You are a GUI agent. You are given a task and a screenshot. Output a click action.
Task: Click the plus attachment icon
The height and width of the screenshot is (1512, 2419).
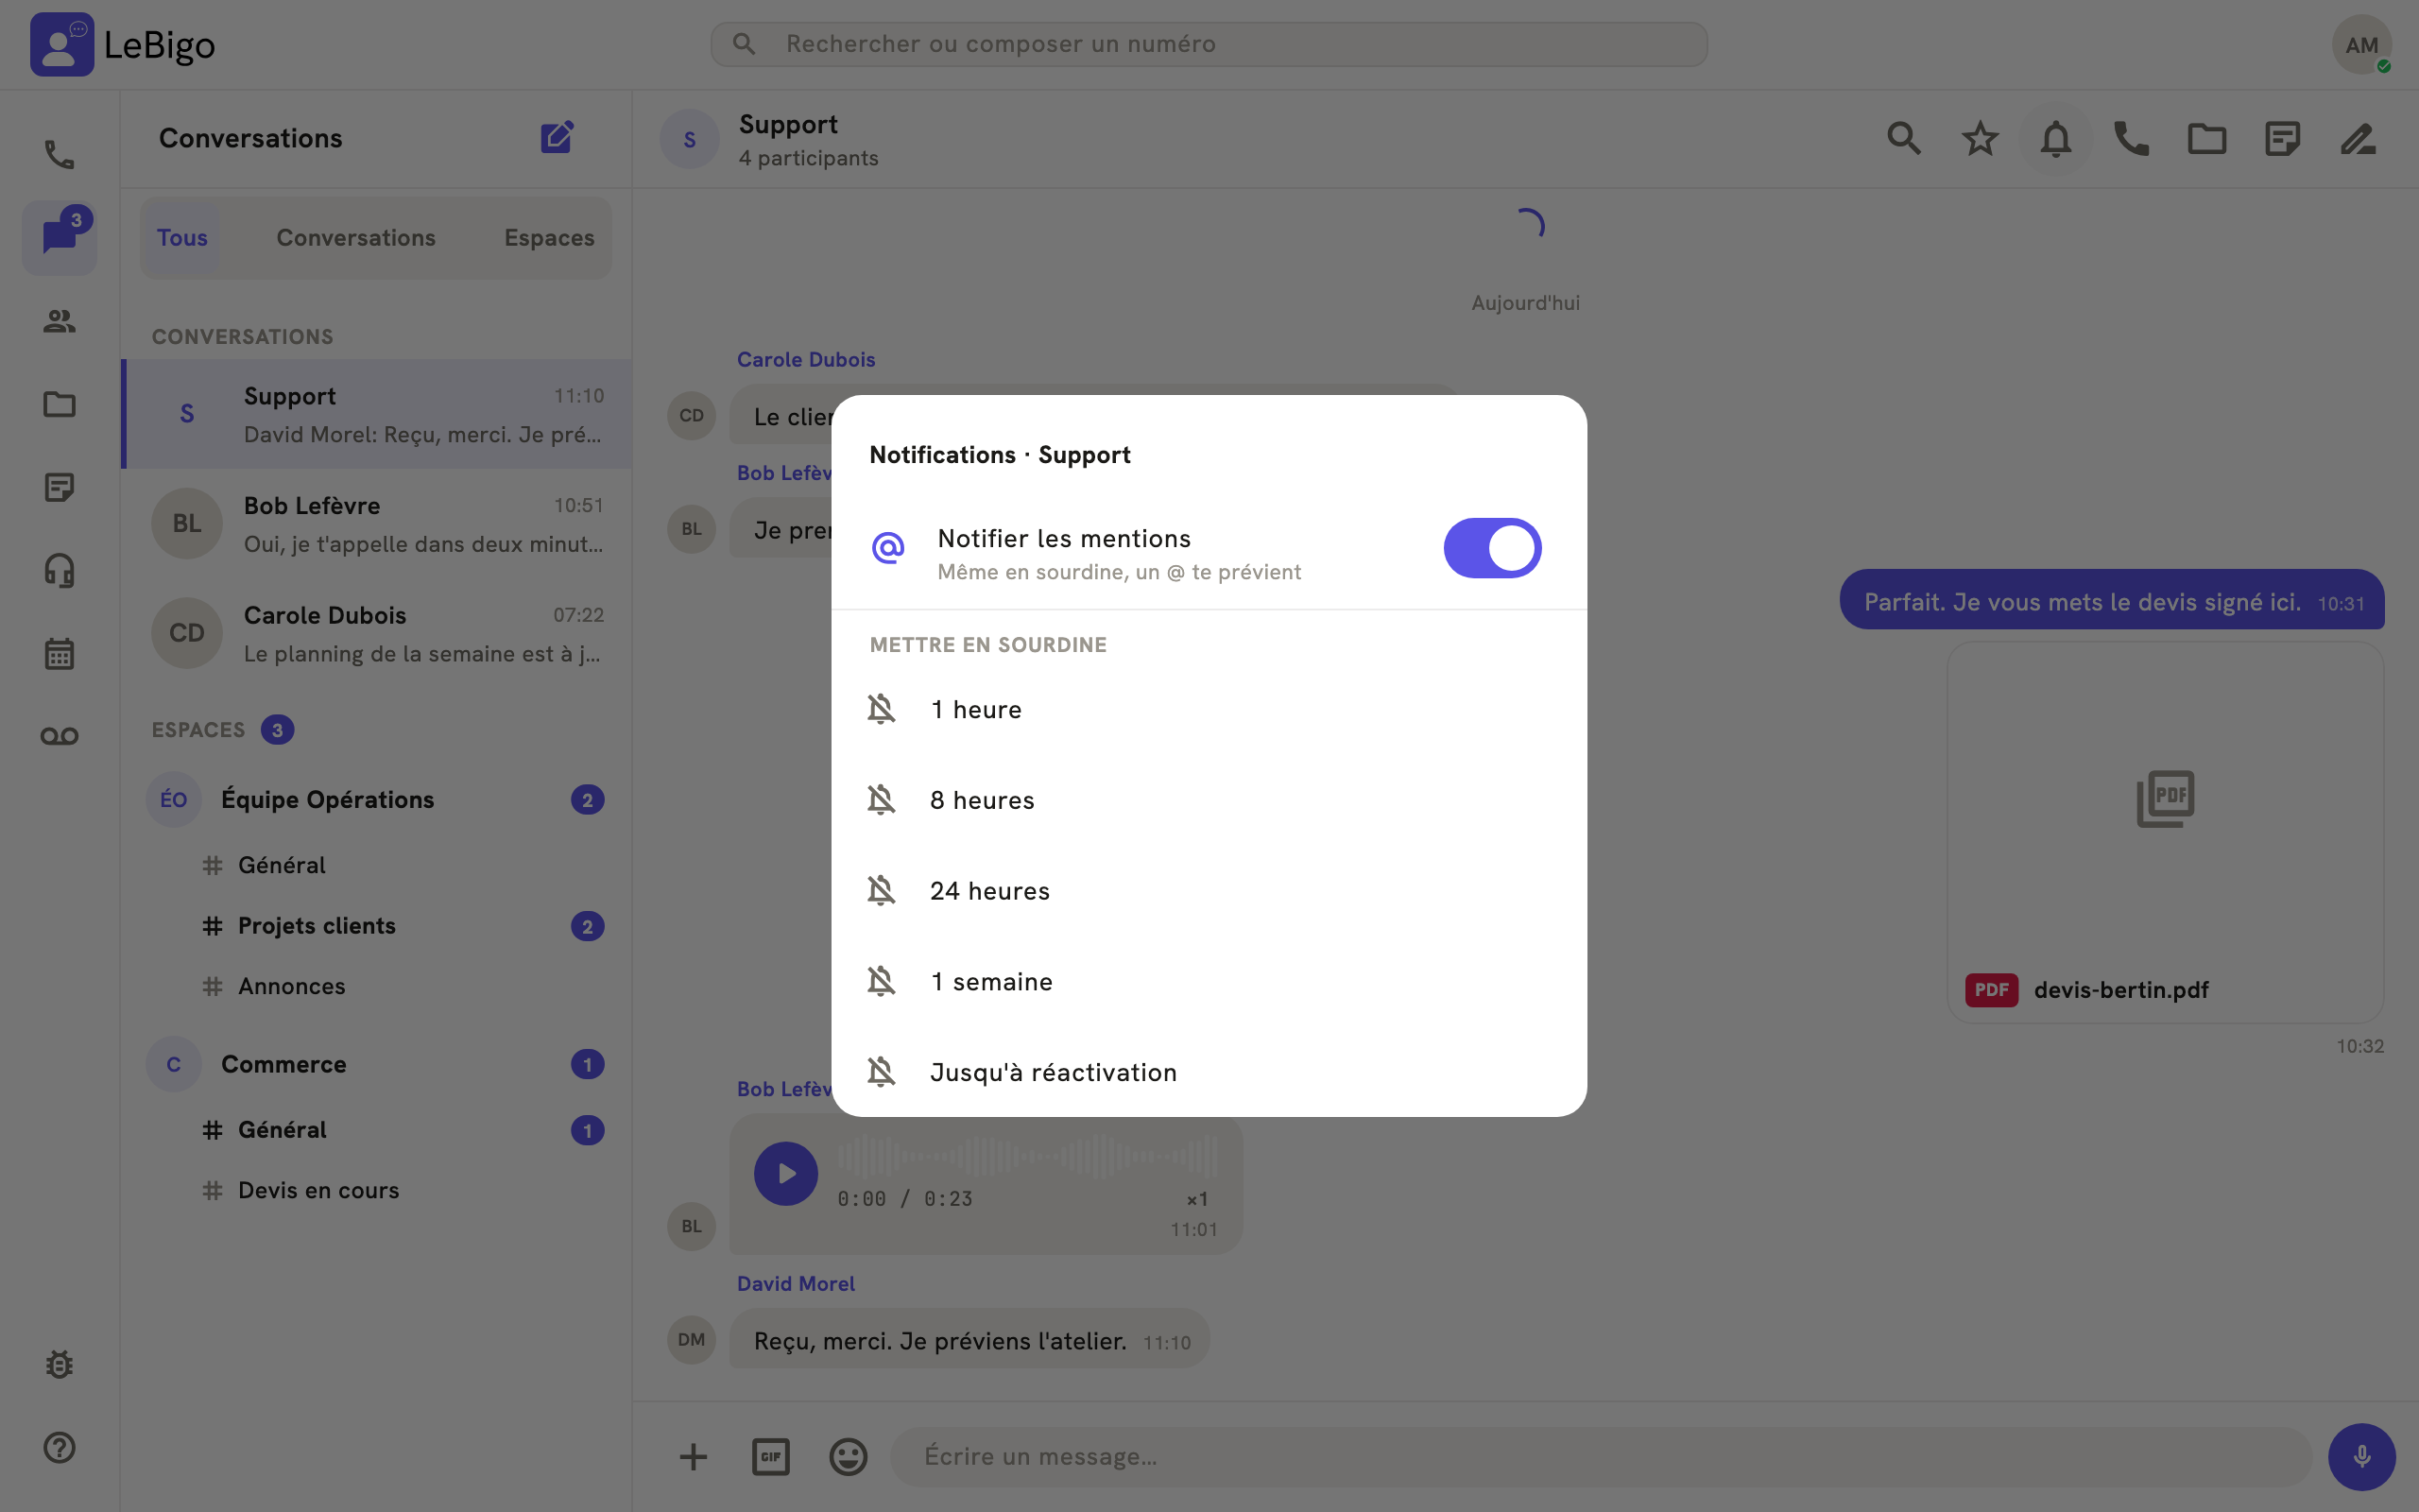coord(693,1456)
